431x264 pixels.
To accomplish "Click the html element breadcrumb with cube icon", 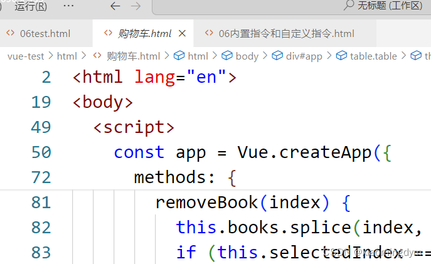I will click(191, 56).
